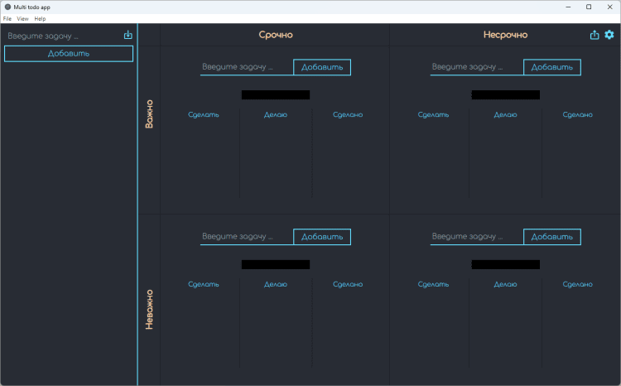Click "Добавить" in the Неважно/Срочно quadrant
Viewport: 621px width, 386px height.
[322, 237]
